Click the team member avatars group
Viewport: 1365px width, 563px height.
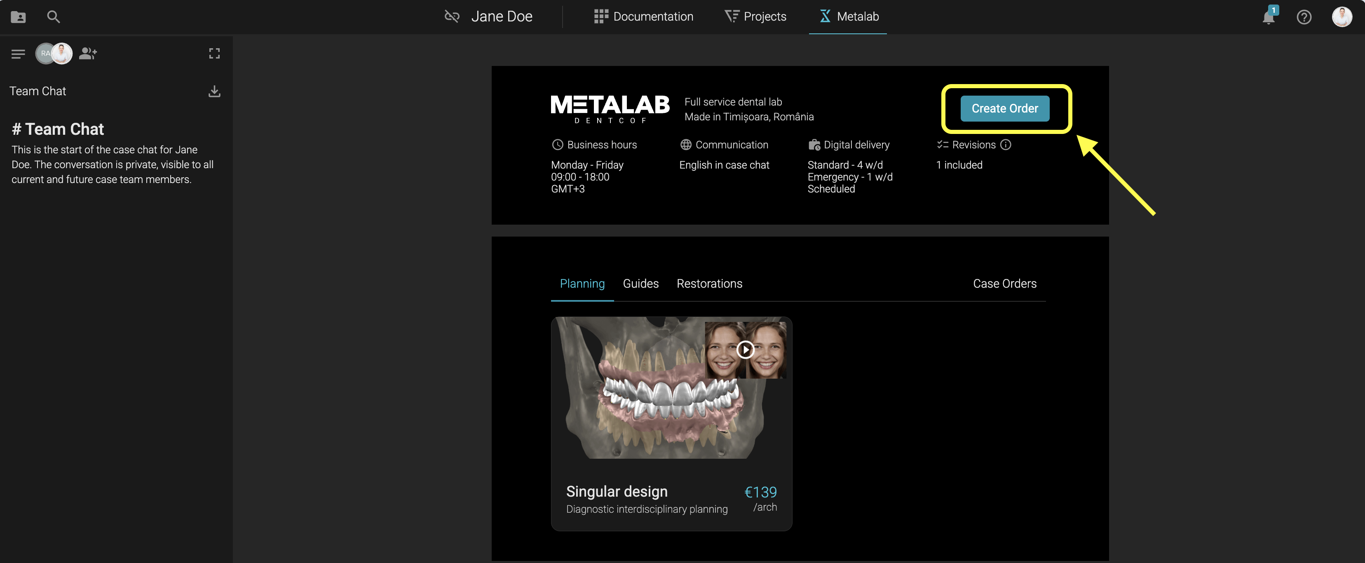(x=54, y=54)
